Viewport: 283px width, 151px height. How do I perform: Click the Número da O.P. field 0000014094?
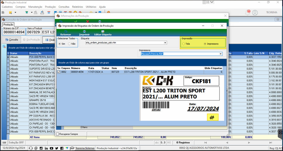[14, 32]
